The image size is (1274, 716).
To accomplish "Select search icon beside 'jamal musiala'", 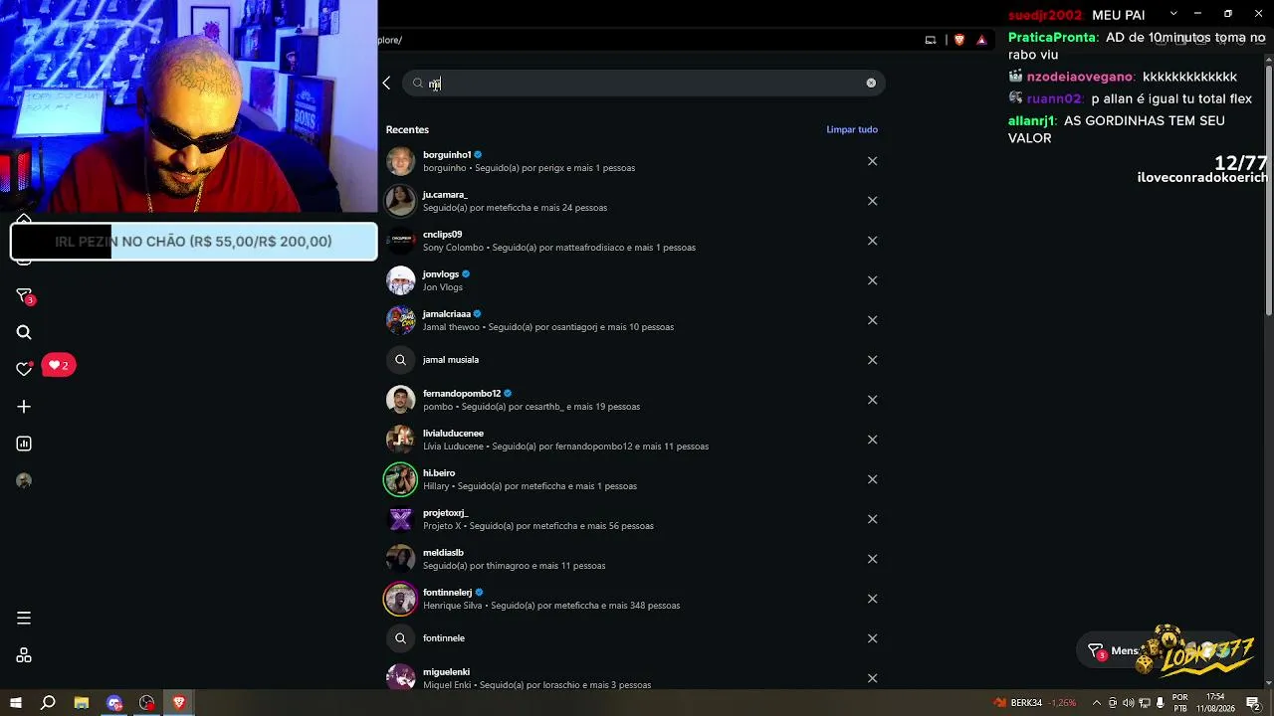I will (x=400, y=360).
